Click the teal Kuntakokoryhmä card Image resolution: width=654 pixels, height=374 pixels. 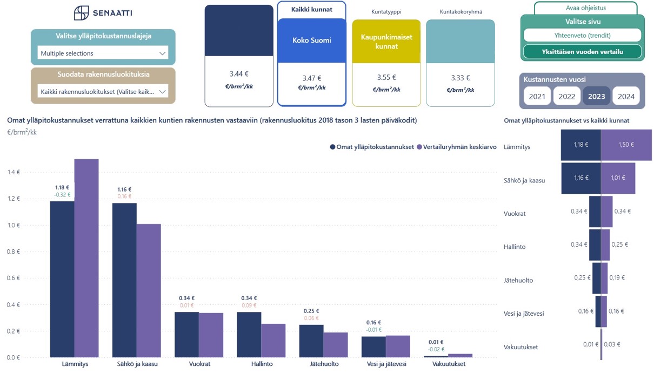pos(460,40)
